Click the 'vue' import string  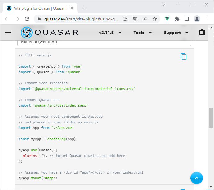[77, 66]
